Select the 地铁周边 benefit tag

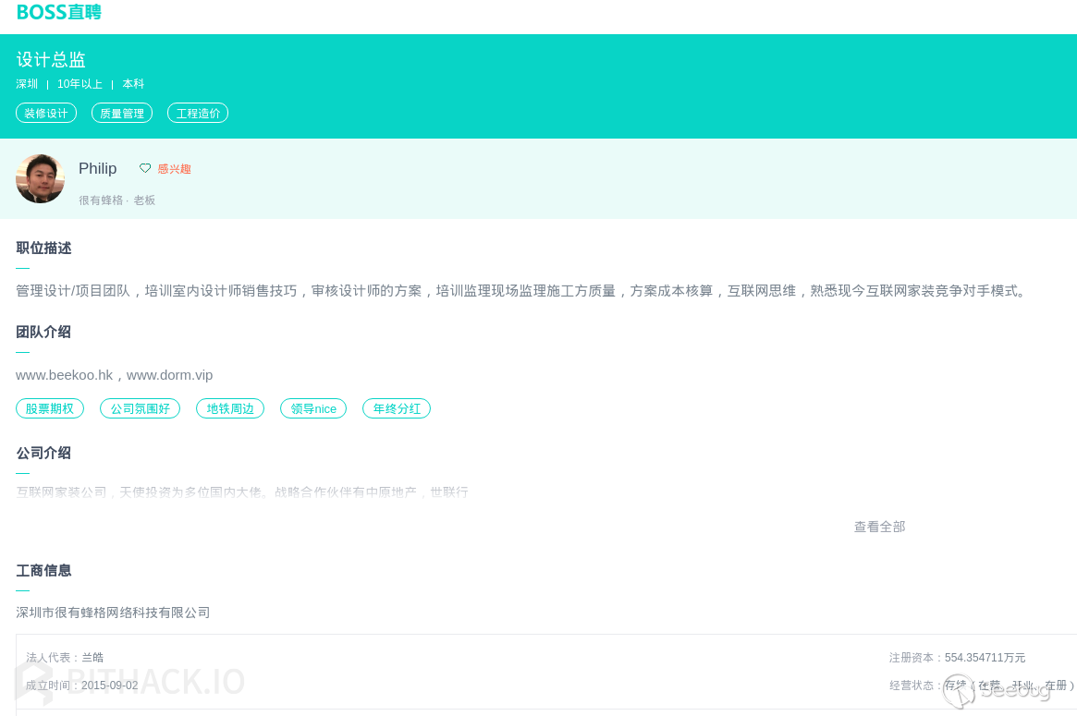click(x=229, y=408)
